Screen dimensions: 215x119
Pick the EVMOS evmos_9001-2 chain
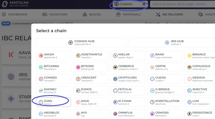91,91
